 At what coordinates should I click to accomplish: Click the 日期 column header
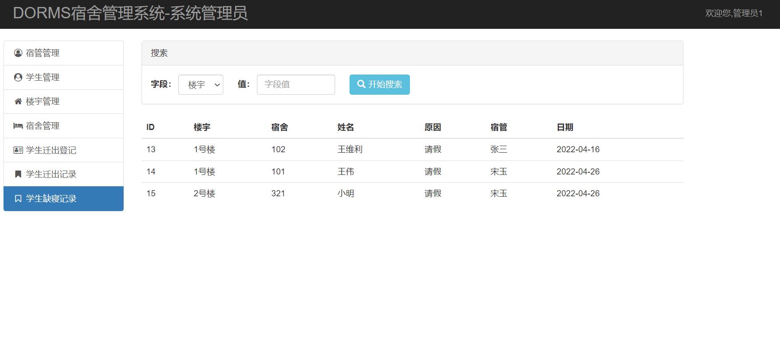(x=565, y=127)
